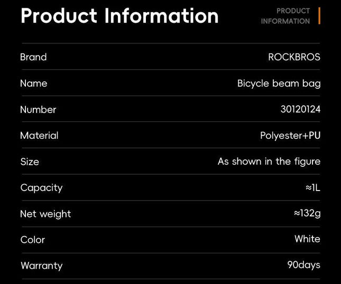Image resolution: width=341 pixels, height=284 pixels.
Task: Click the orange vertical accent bar
Action: 319,16
